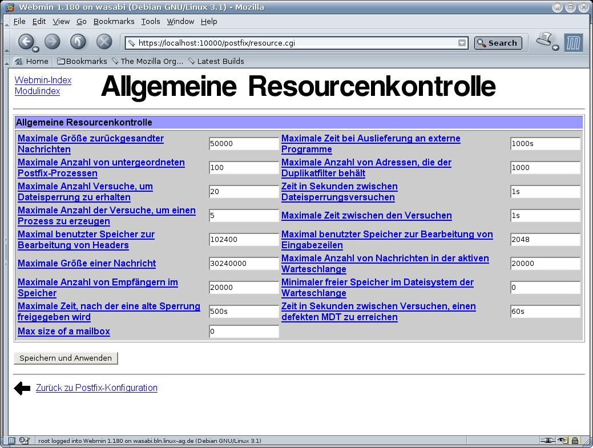The height and width of the screenshot is (448, 593).
Task: Follow Zurück zu Postfix-Konfiguration link
Action: tap(96, 388)
